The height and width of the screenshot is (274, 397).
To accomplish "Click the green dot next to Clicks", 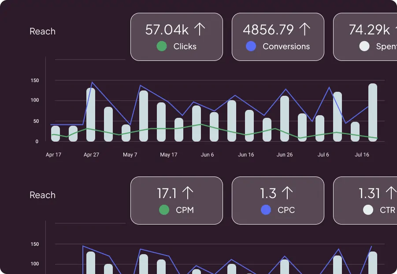I will 162,46.
